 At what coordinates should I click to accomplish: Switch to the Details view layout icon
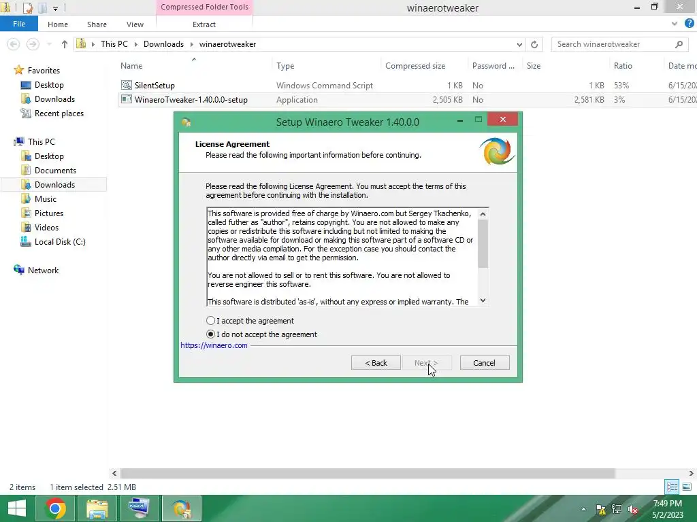pyautogui.click(x=672, y=487)
